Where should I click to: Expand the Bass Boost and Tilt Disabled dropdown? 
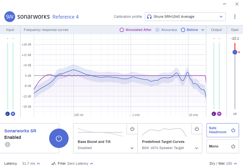[x=132, y=148]
